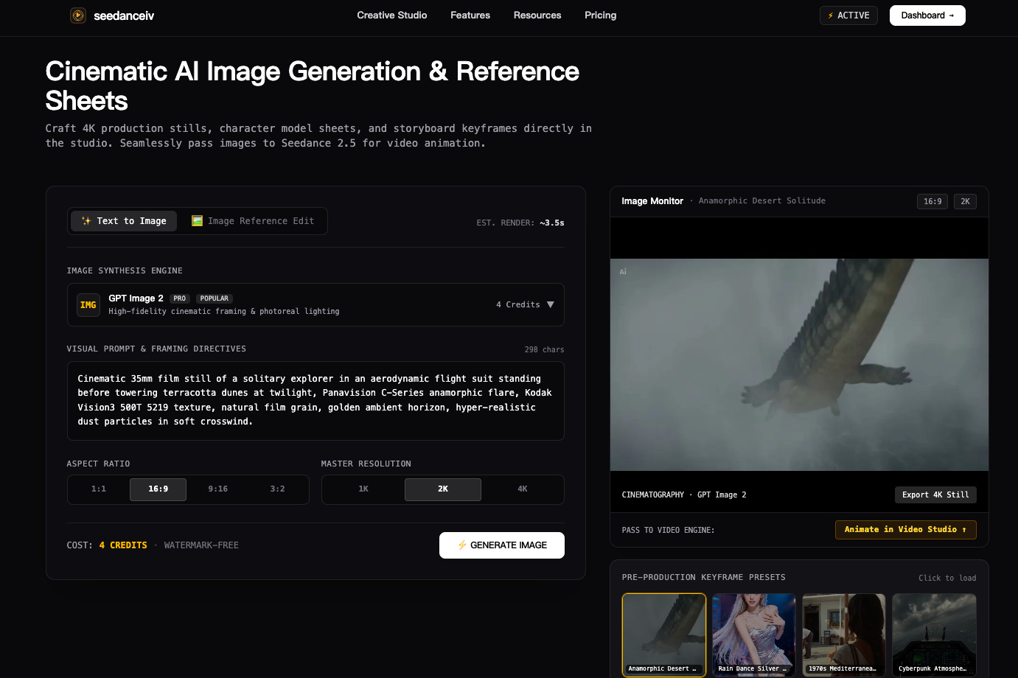Click the 2K badge in Image Monitor
Image resolution: width=1018 pixels, height=678 pixels.
pos(965,202)
